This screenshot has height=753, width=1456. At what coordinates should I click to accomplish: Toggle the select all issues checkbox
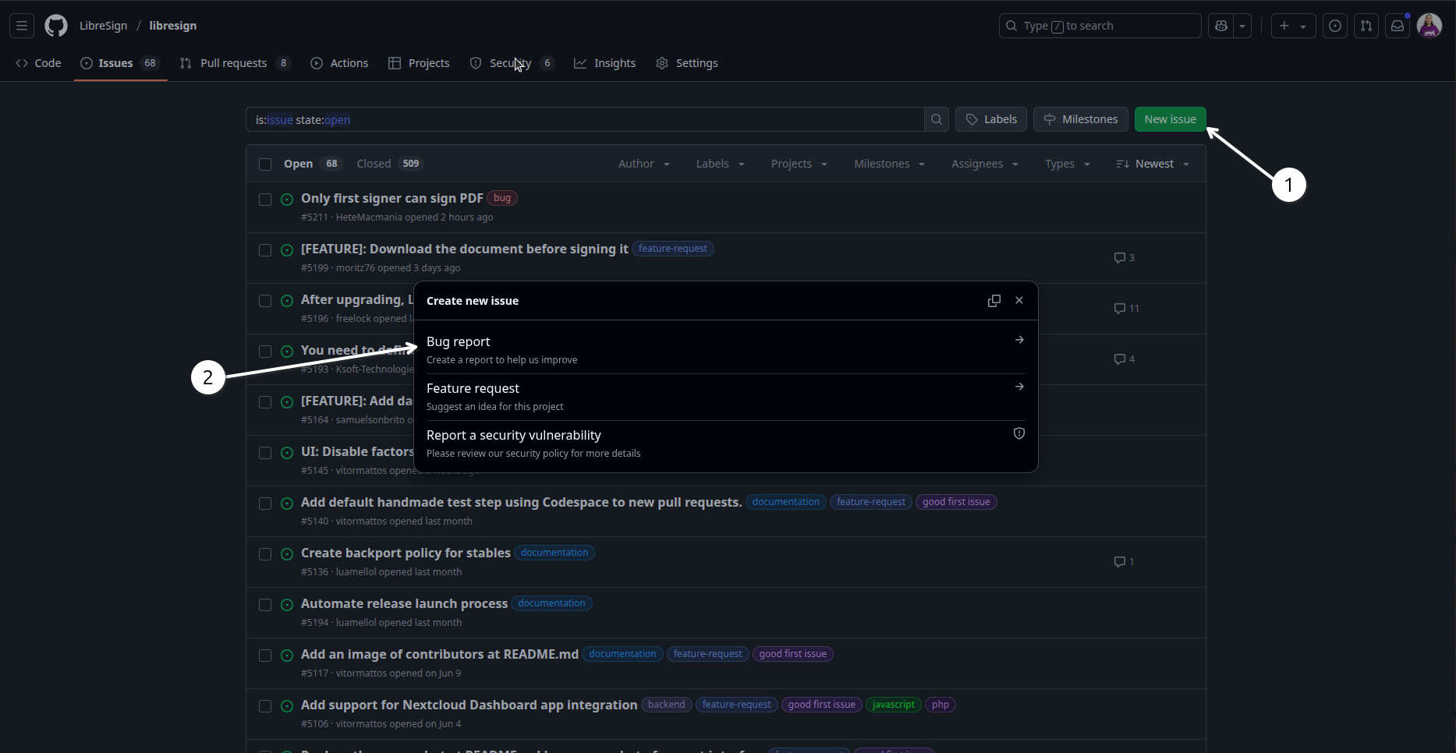click(265, 164)
